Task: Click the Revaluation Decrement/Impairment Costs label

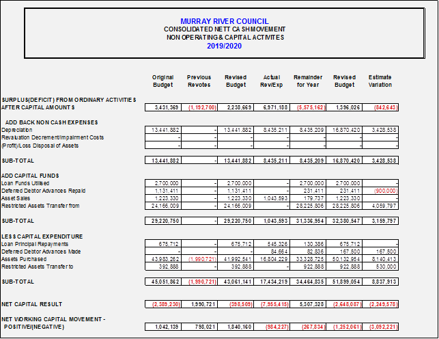Action: (x=53, y=137)
